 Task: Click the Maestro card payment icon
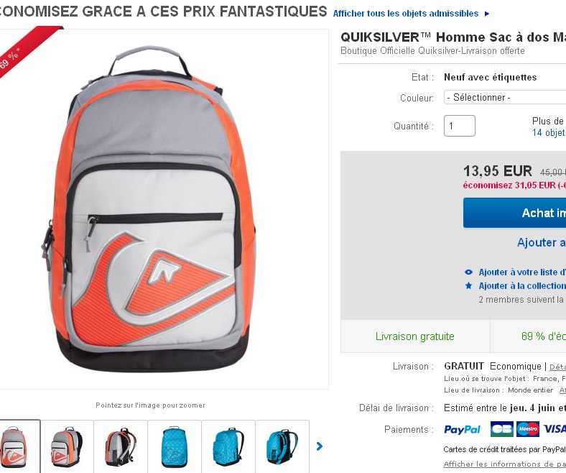528,429
